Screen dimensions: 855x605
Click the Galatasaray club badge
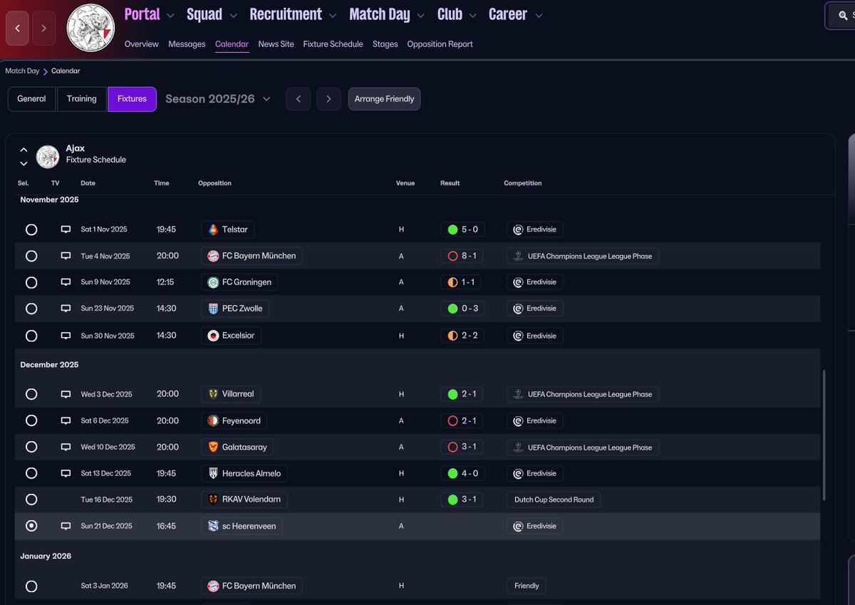click(213, 448)
